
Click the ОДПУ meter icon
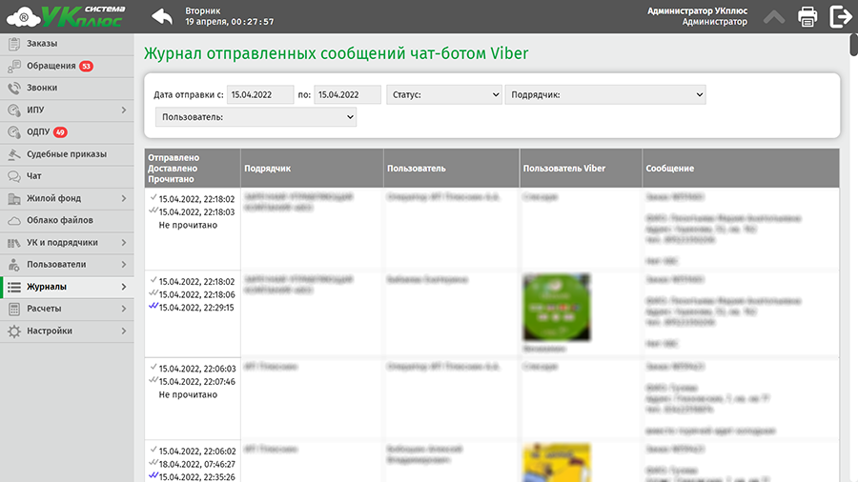pyautogui.click(x=14, y=132)
